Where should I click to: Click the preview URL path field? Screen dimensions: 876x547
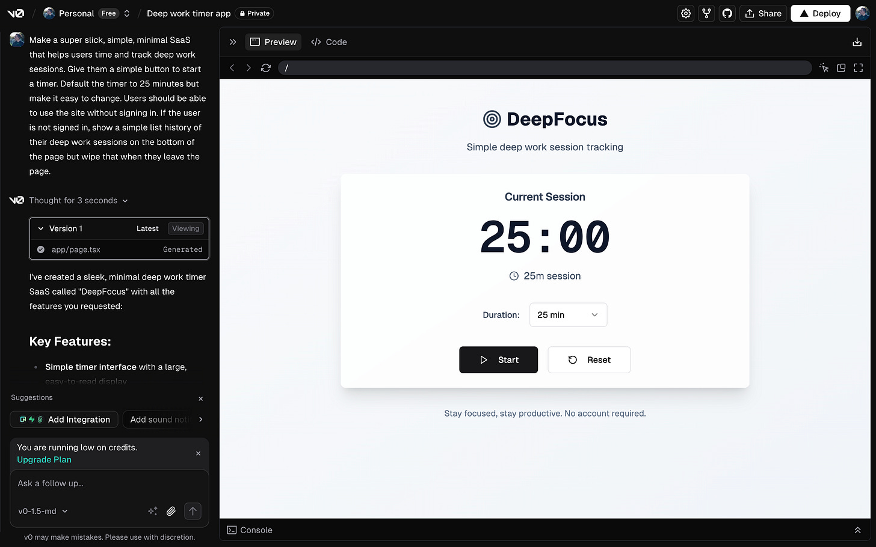544,68
